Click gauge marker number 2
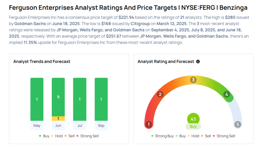 click(x=160, y=94)
